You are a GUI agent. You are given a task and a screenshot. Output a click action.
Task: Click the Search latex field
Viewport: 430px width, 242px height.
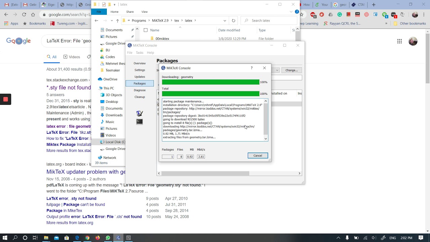click(269, 21)
